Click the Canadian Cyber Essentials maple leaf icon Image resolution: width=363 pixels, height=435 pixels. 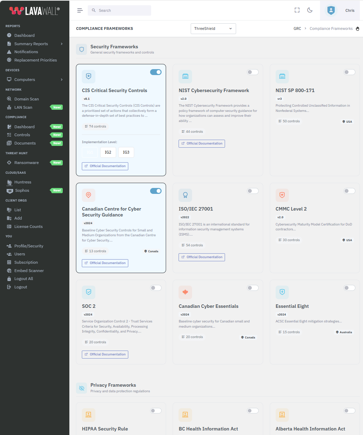(x=185, y=292)
